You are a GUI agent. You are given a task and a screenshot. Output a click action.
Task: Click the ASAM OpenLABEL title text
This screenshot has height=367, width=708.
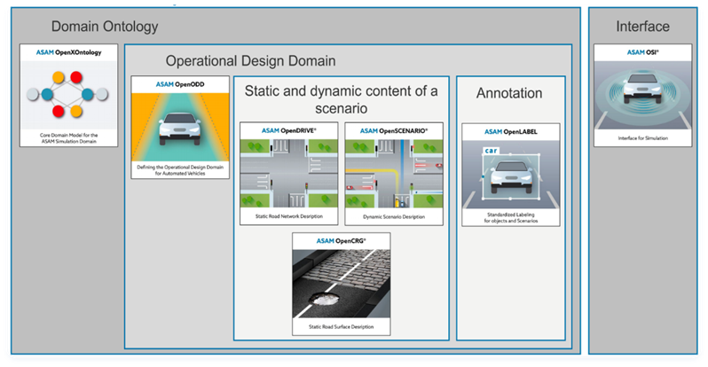(x=511, y=132)
